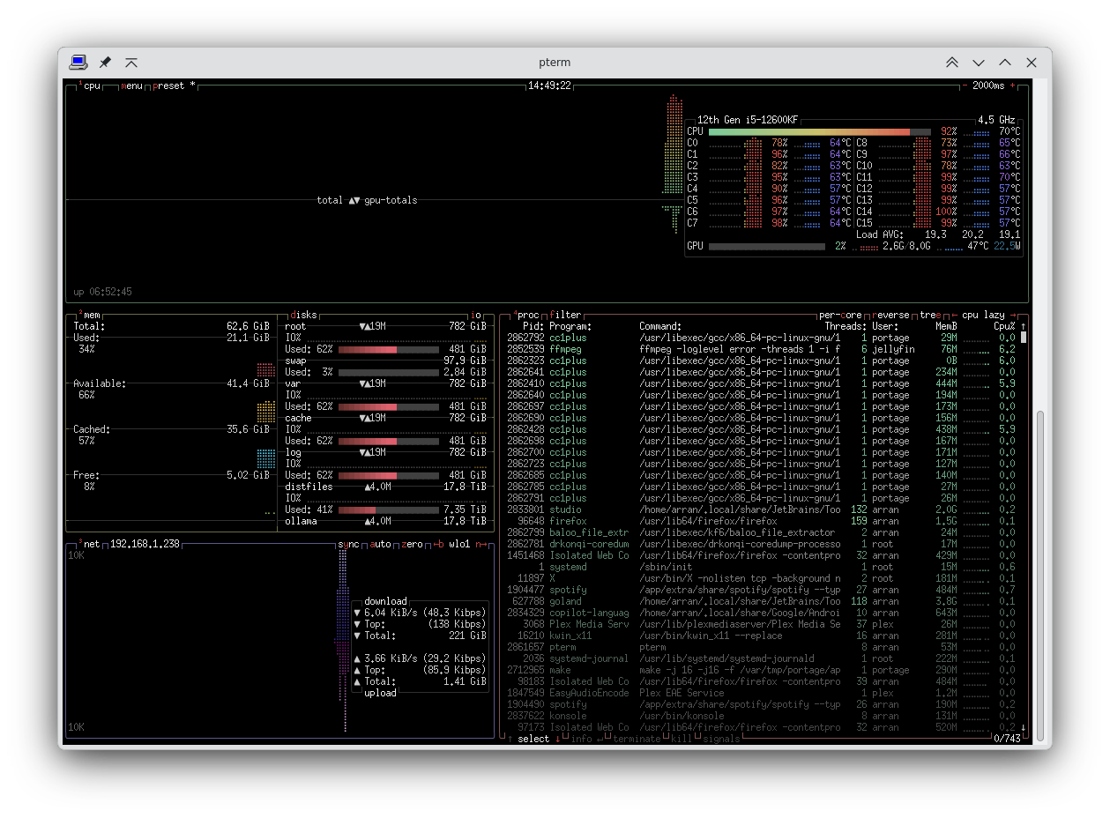The width and height of the screenshot is (1110, 818).
Task: Select the systemd-journal process row
Action: [x=763, y=658]
